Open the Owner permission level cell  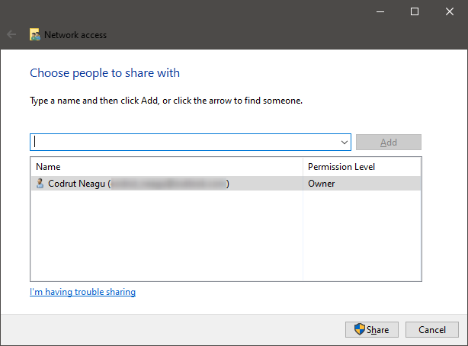(x=322, y=184)
